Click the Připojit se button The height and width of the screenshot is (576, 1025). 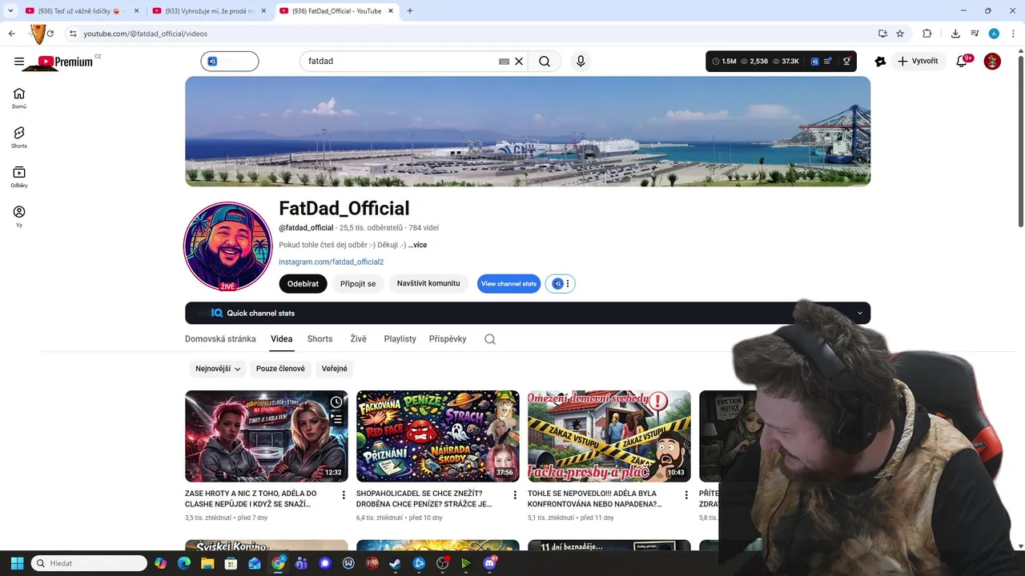358,284
